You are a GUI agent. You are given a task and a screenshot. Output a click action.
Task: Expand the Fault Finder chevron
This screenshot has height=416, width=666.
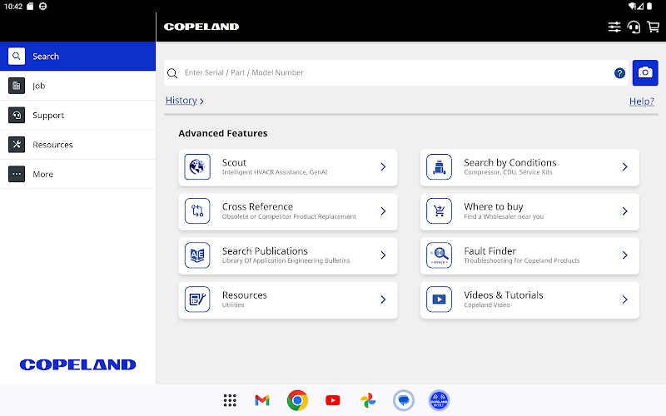pos(625,255)
